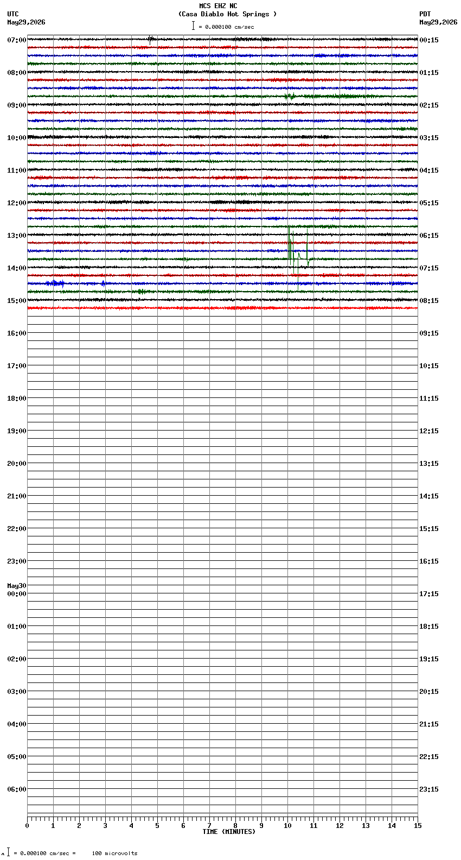Click the 01:15 PDT time label
Viewport: 461px width, 860px height.
coord(429,72)
